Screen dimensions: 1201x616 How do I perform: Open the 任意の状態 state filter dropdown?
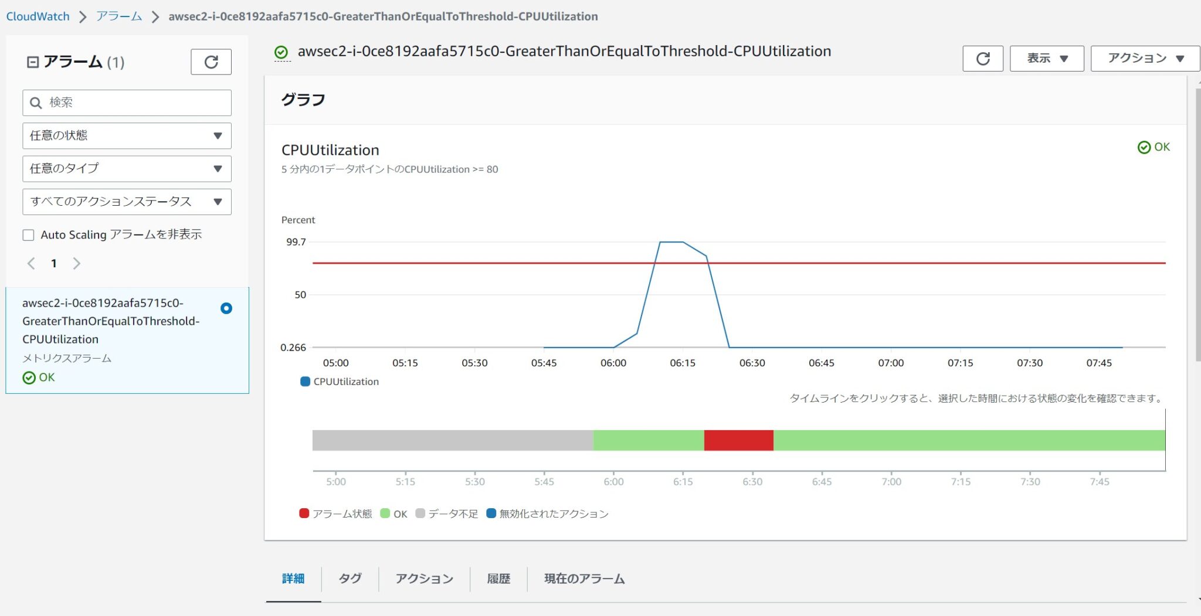[126, 135]
